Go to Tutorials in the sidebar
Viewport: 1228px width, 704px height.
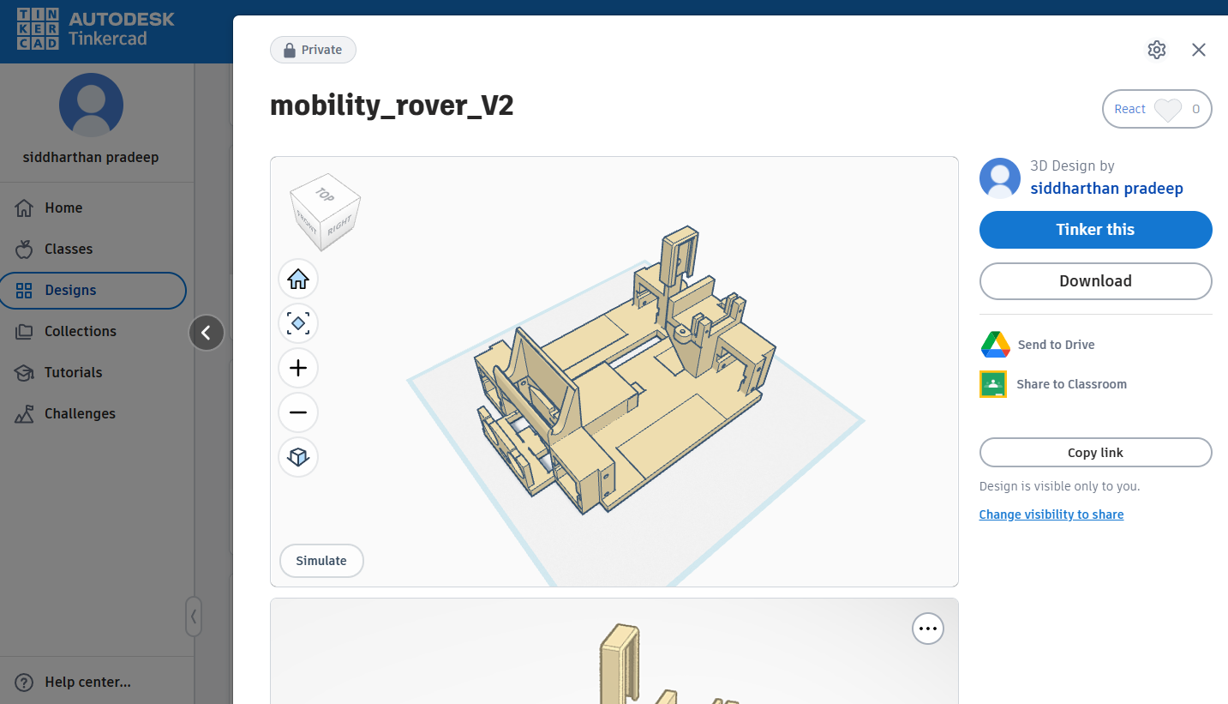[73, 372]
